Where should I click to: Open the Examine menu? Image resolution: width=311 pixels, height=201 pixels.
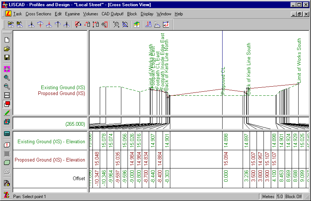[x=72, y=14]
